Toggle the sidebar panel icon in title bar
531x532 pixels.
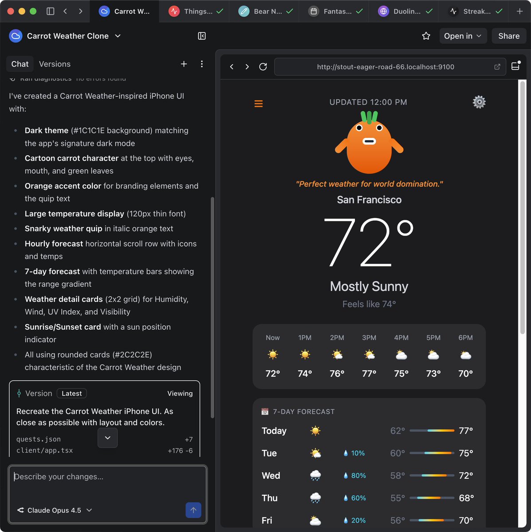click(51, 11)
